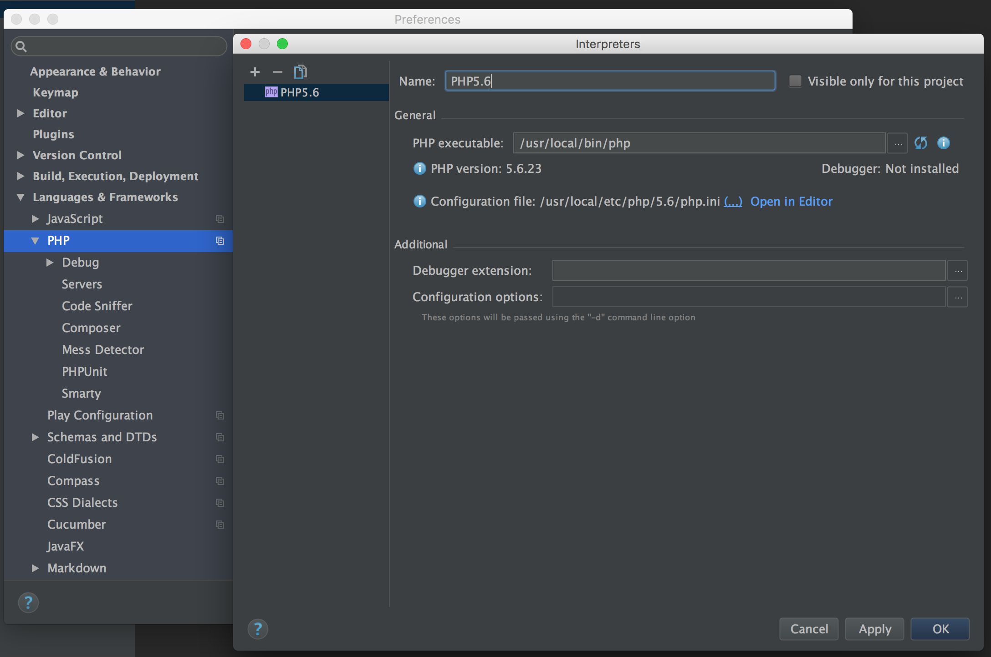
Task: Browse for PHP executable path
Action: [x=898, y=144]
